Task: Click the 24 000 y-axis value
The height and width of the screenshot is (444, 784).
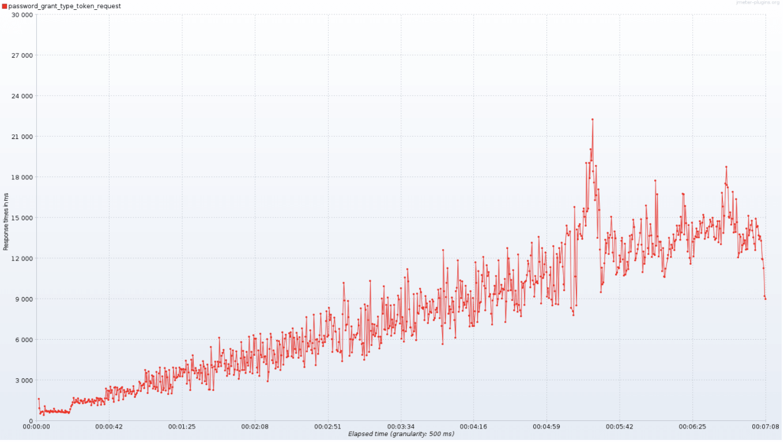Action: [x=22, y=96]
